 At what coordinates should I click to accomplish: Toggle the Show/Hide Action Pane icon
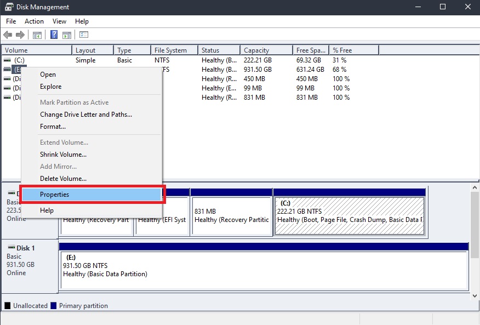(x=67, y=35)
